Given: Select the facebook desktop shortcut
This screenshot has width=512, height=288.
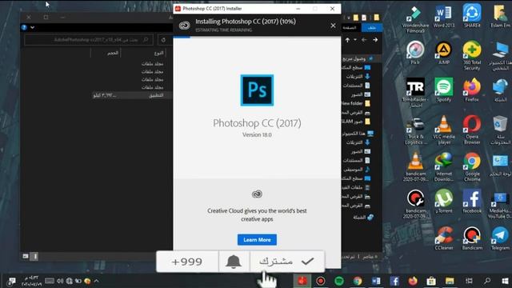Looking at the screenshot, I should (x=472, y=201).
